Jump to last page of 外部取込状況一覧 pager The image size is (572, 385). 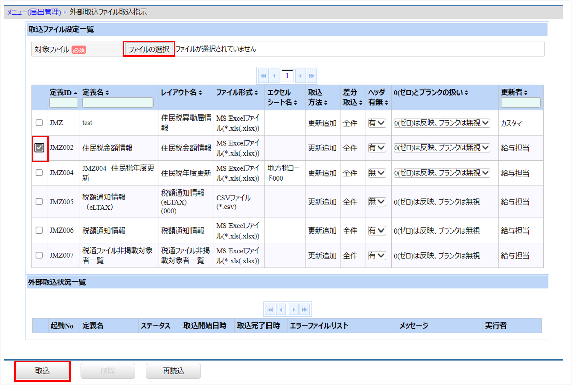pyautogui.click(x=304, y=310)
